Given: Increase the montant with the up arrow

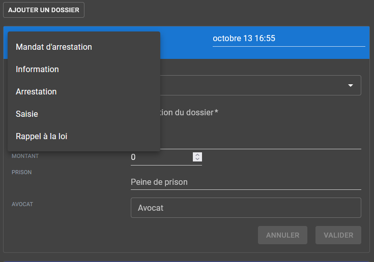Looking at the screenshot, I should coord(197,155).
